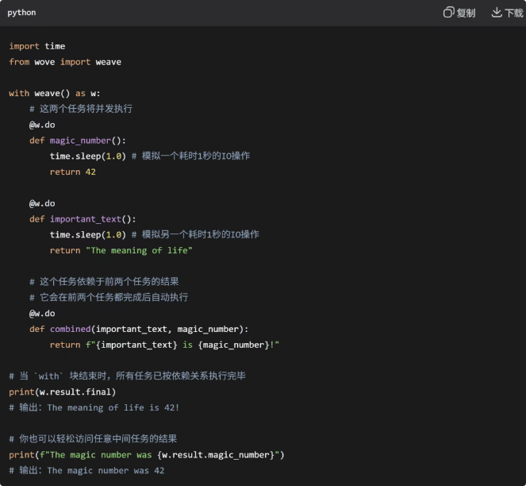Click the copy icon in the code header
This screenshot has width=526, height=486.
coord(448,13)
